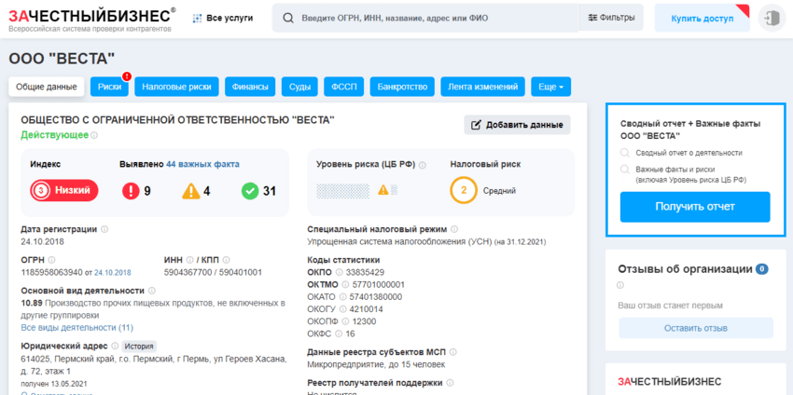Click info icon beside ОКФС
The width and height of the screenshot is (793, 395).
pyautogui.click(x=339, y=334)
